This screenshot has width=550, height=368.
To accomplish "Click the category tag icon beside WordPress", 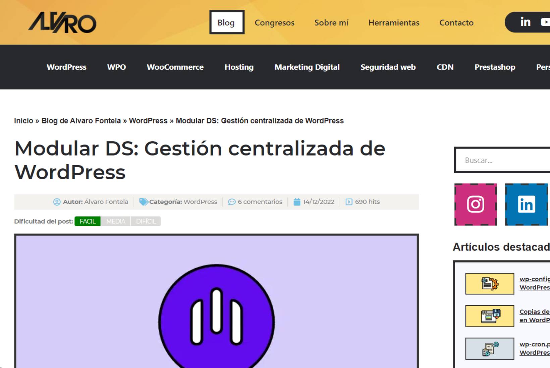I will [143, 201].
